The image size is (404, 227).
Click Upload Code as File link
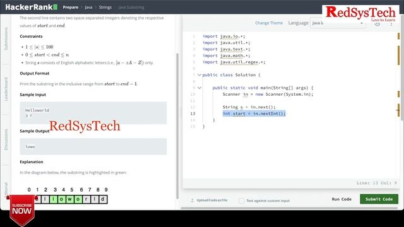tap(212, 201)
